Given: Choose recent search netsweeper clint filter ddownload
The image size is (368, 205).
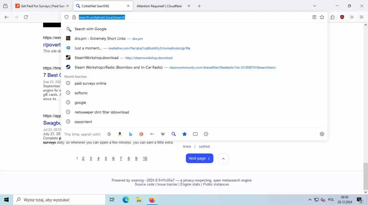Looking at the screenshot, I should point(194,112).
